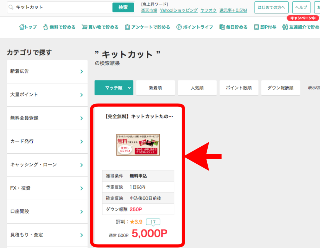Expand the 大量ポイント category chevron
This screenshot has width=320, height=248.
[82, 95]
